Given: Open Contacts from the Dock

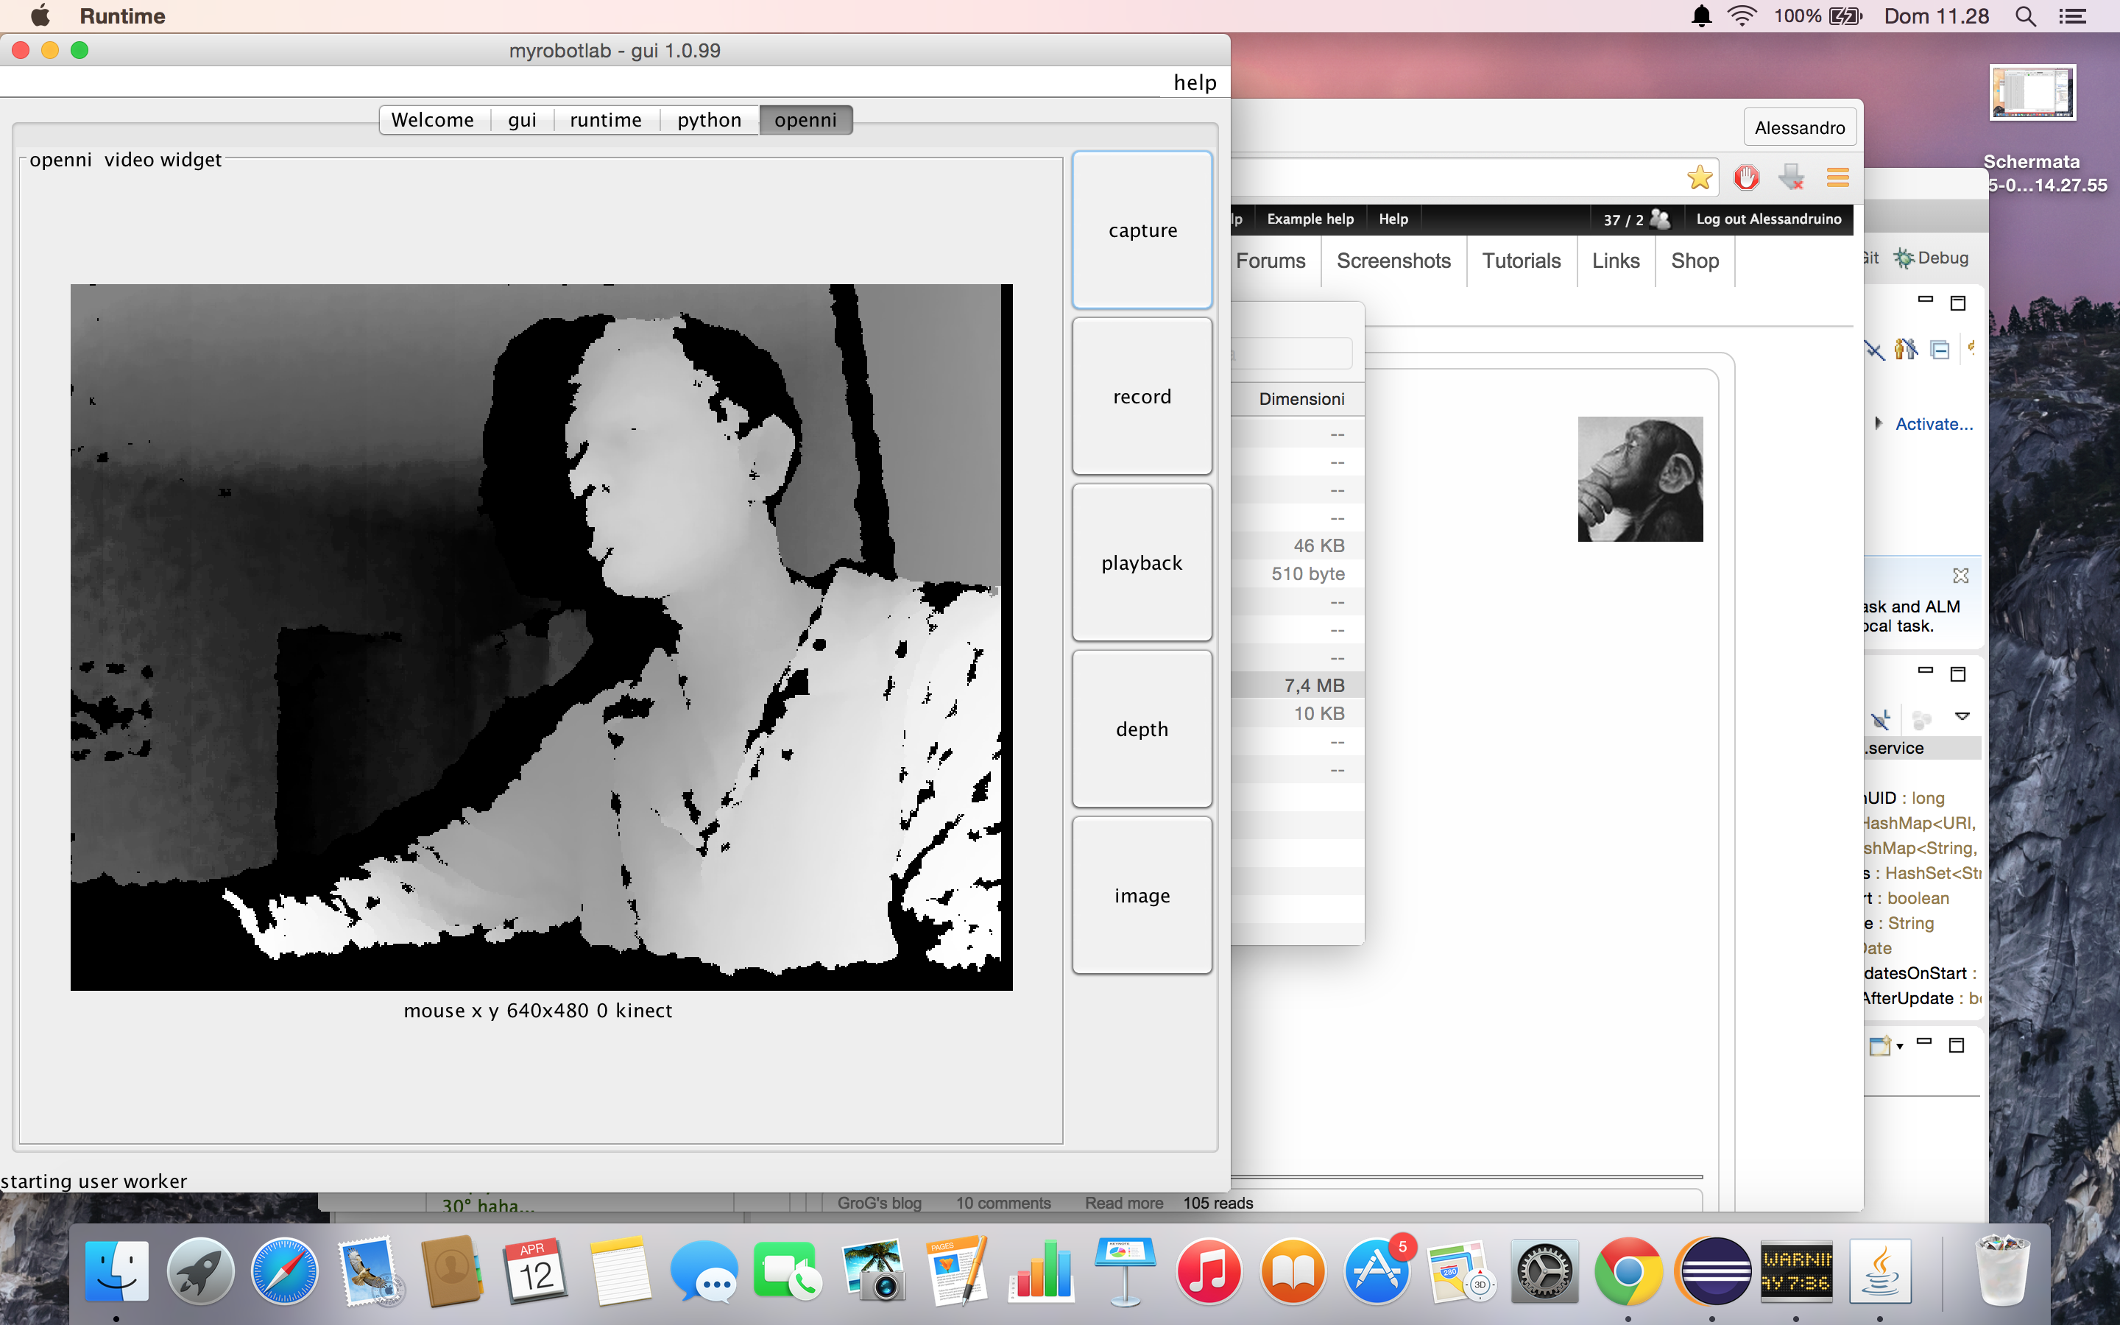Looking at the screenshot, I should click(452, 1271).
